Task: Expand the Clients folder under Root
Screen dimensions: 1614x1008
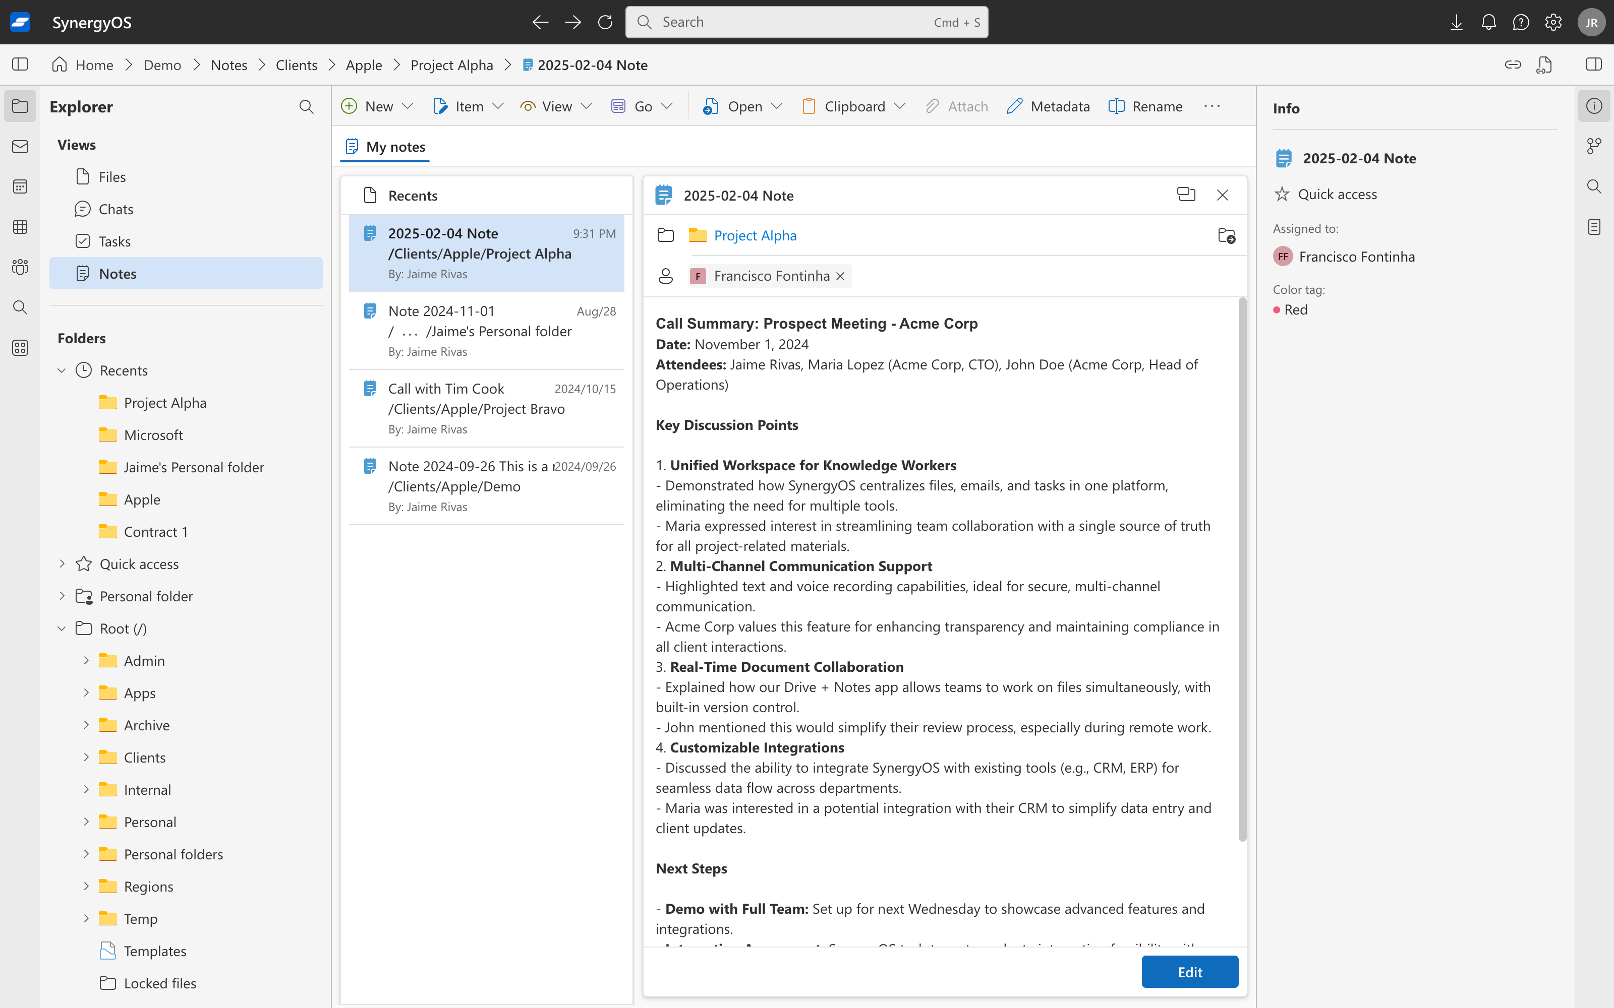Action: [x=86, y=758]
